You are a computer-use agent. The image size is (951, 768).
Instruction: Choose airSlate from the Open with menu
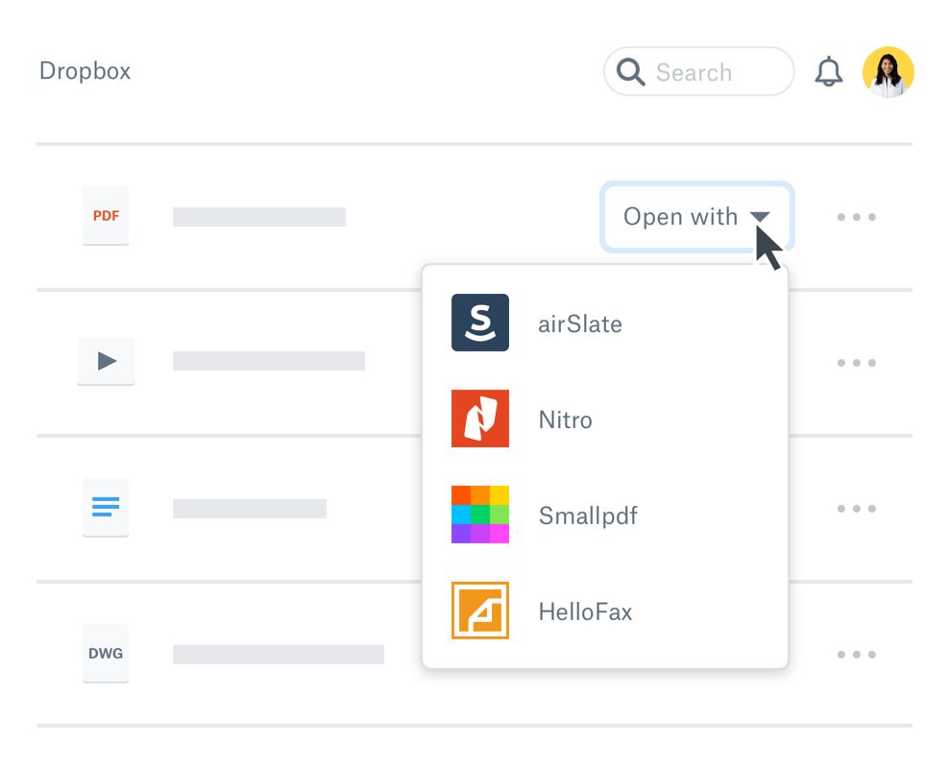coord(580,324)
